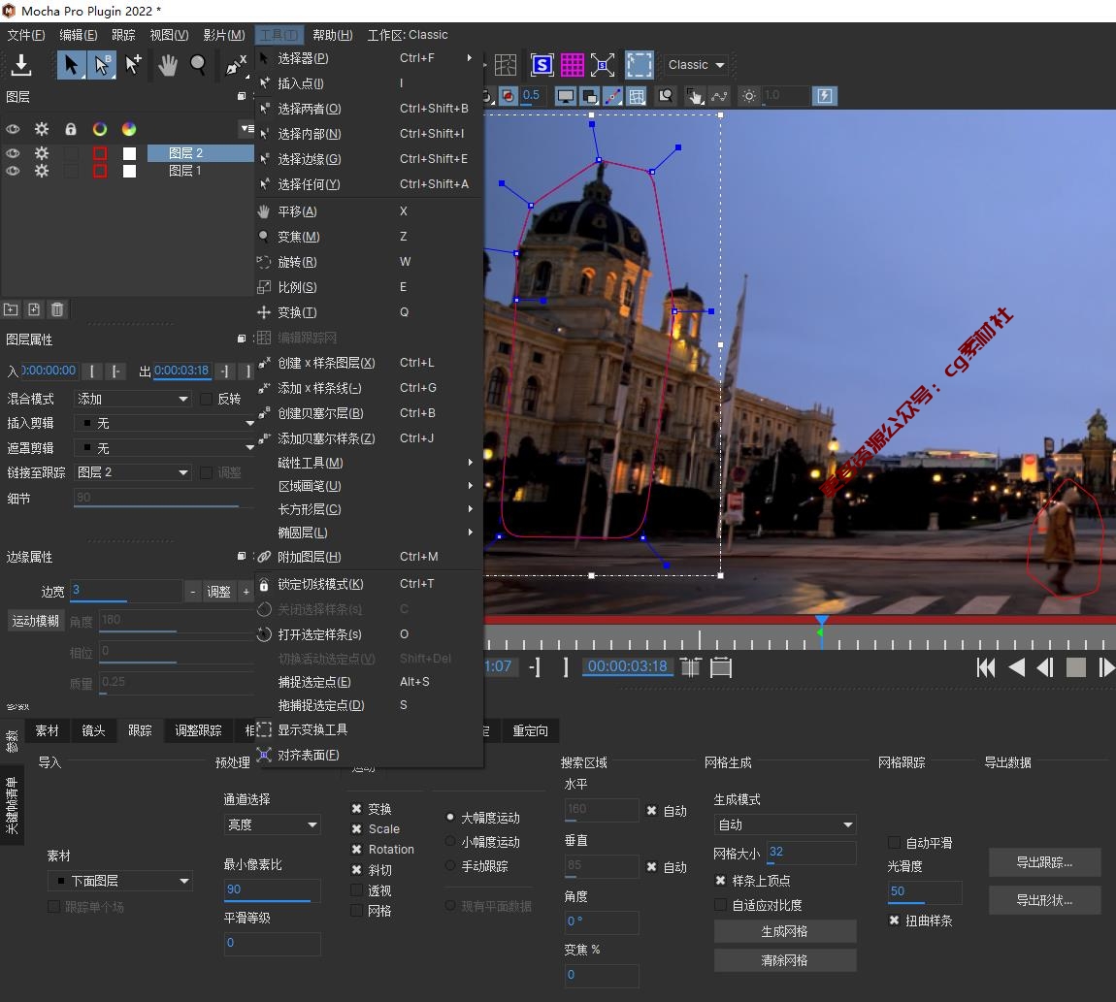Open the 素材 dropdown showing 下面图层

pos(121,881)
